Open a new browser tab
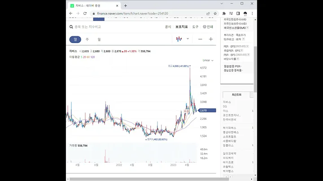The image size is (323, 181). 126,6
